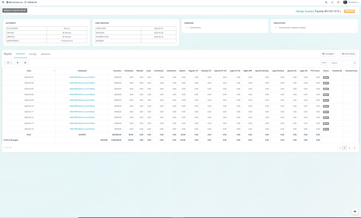Switch to the Earnings tab
361x218 pixels.
[x=33, y=54]
